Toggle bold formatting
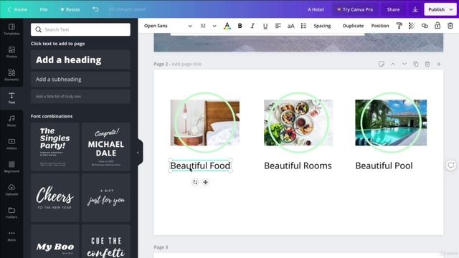The height and width of the screenshot is (258, 459). pos(240,26)
